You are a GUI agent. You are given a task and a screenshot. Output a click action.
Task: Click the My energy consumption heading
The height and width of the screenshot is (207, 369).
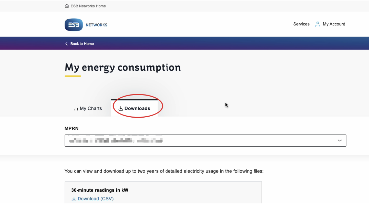coord(122,68)
